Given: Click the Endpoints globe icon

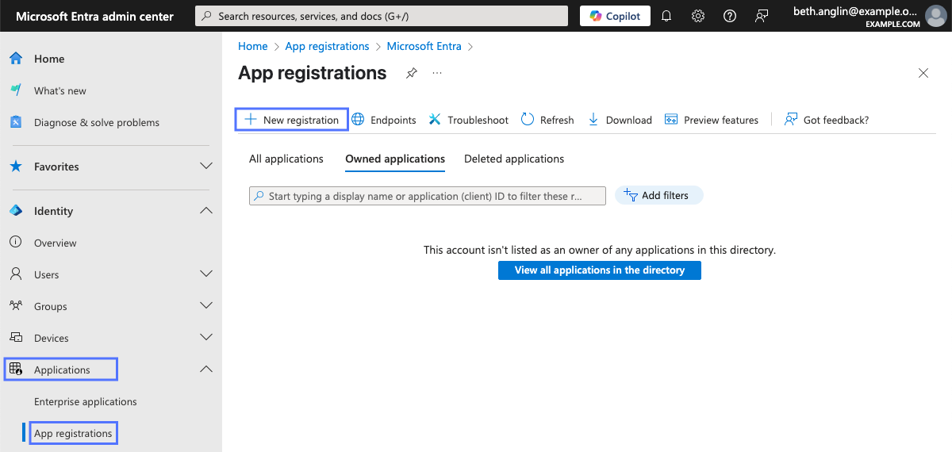Looking at the screenshot, I should [x=358, y=120].
